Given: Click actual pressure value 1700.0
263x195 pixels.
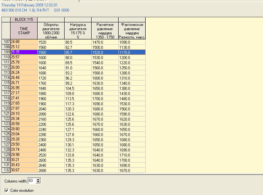Looking at the screenshot, I should click(x=132, y=160).
